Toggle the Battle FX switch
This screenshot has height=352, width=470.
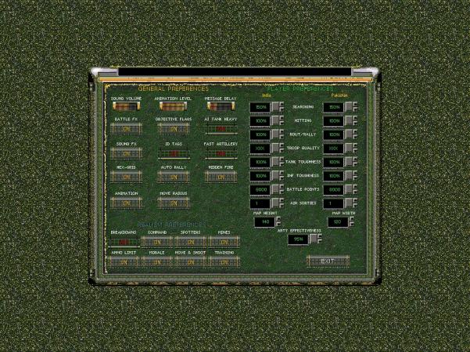[x=125, y=129]
